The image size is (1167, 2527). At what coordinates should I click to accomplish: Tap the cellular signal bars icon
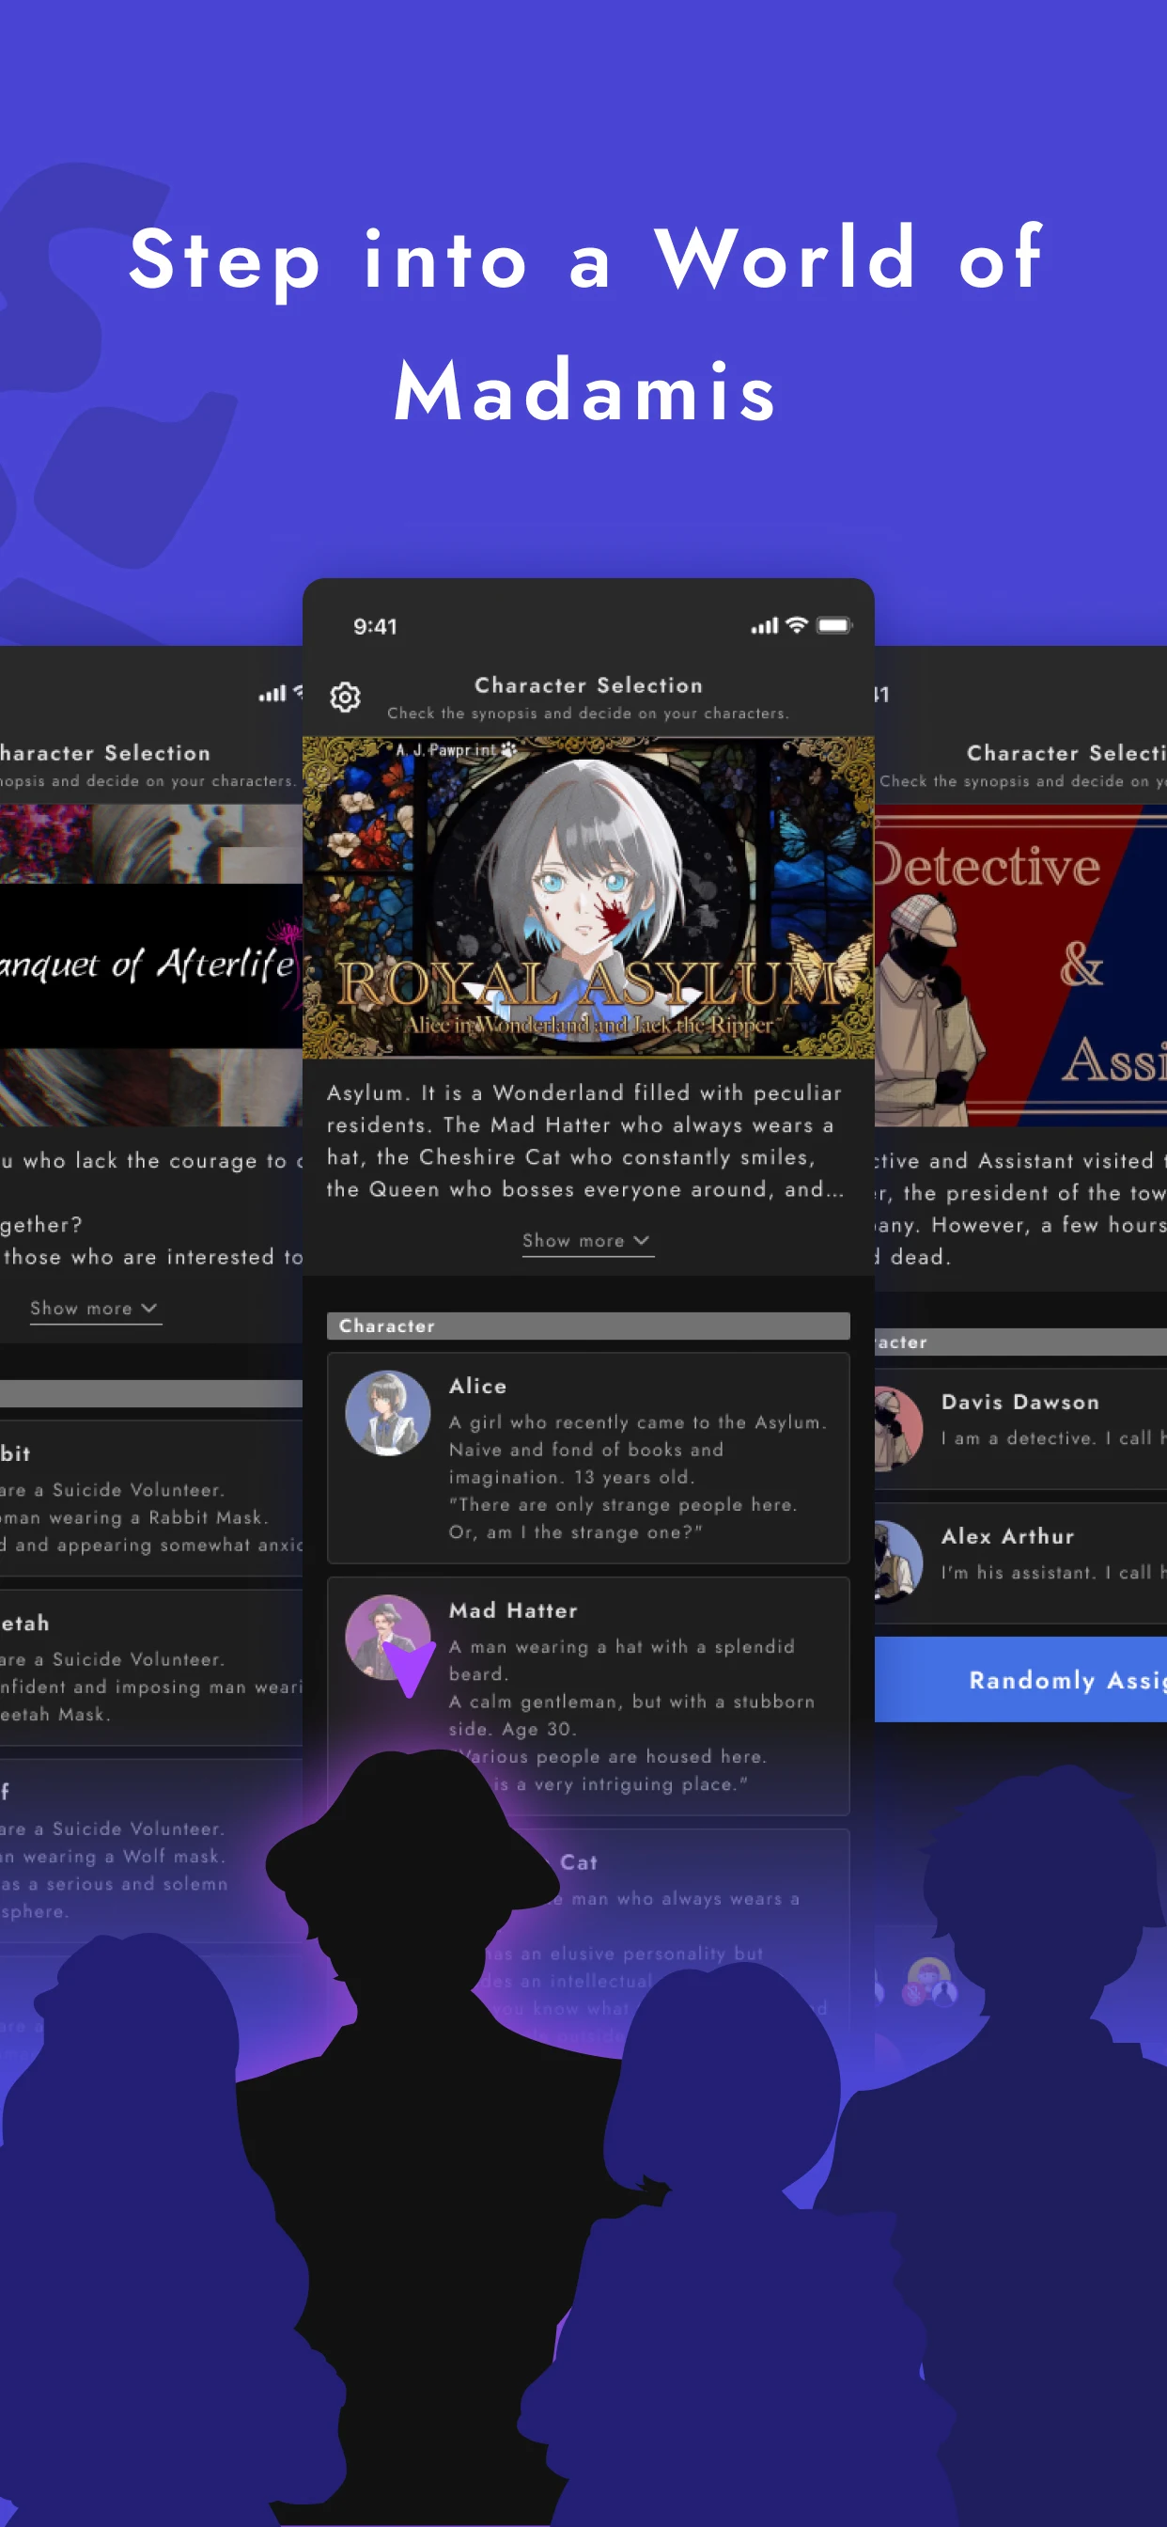click(x=764, y=626)
